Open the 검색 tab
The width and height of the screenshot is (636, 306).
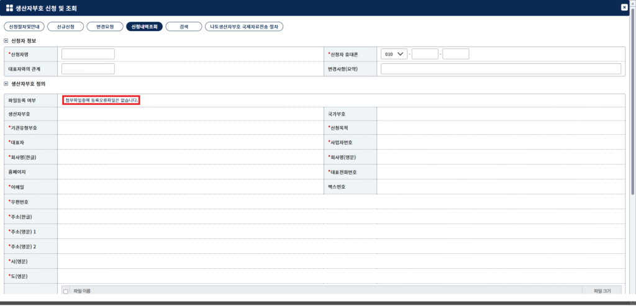pyautogui.click(x=184, y=26)
